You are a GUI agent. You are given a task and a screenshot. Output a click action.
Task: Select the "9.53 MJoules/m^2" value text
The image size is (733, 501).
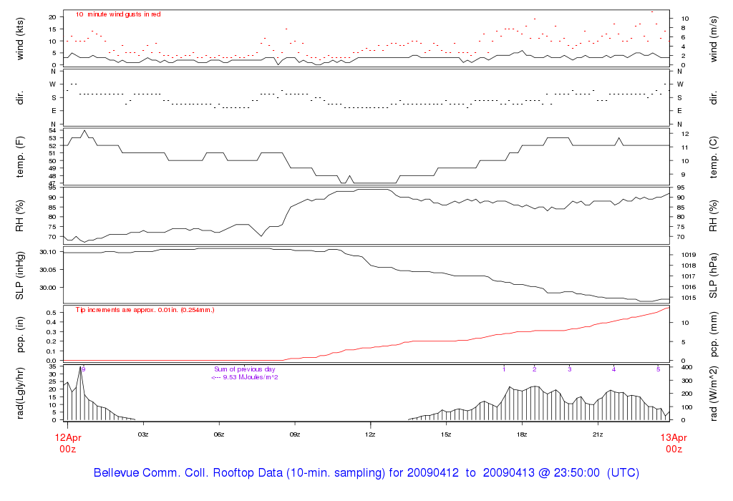pos(251,377)
